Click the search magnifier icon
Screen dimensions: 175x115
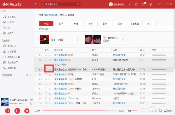[x=78, y=4]
